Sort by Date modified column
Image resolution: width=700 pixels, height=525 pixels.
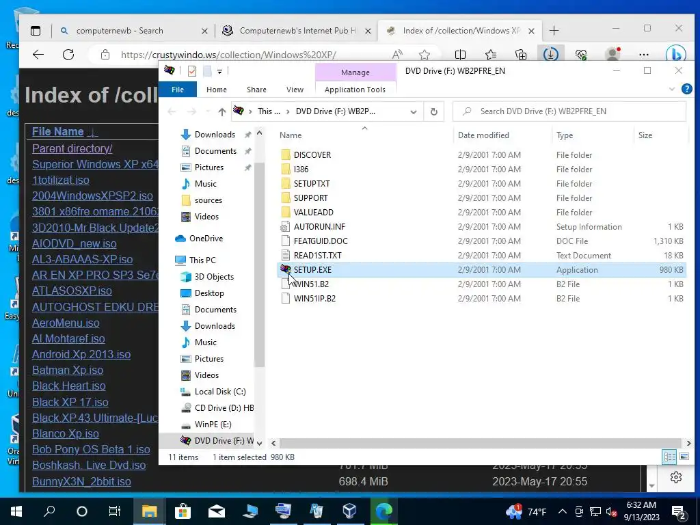coord(483,135)
